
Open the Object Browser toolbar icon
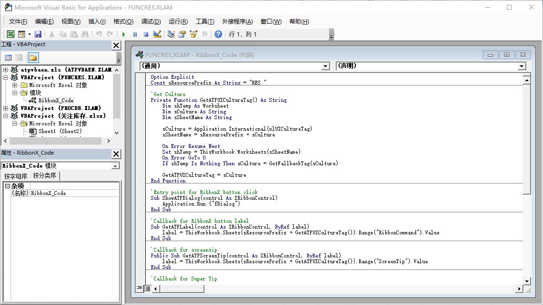tap(193, 34)
